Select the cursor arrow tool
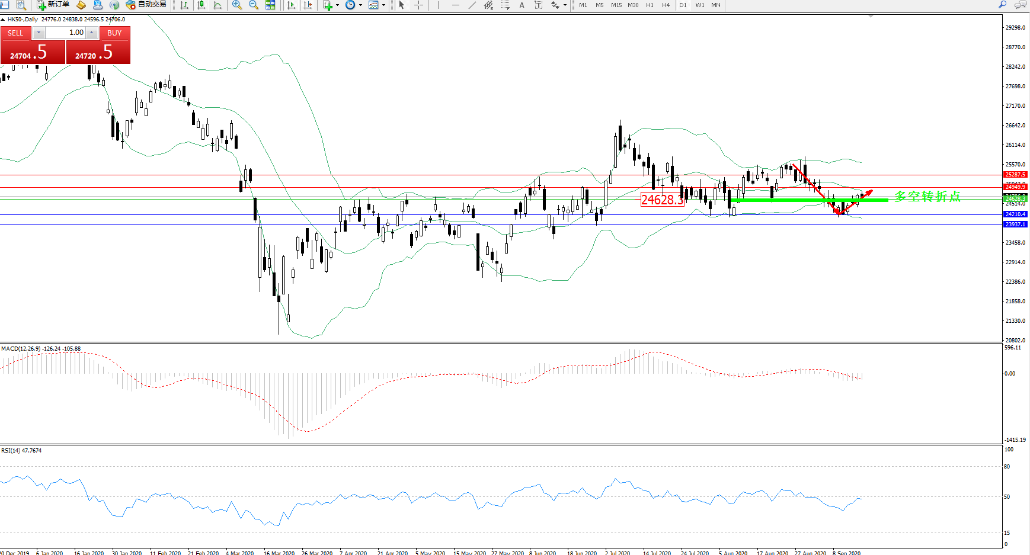Viewport: 1030px width, 555px height. point(402,5)
